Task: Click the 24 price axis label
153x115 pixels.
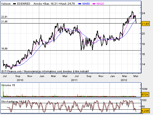Action: coord(143,13)
